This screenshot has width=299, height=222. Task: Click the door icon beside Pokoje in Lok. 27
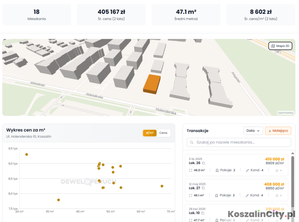click(x=217, y=195)
